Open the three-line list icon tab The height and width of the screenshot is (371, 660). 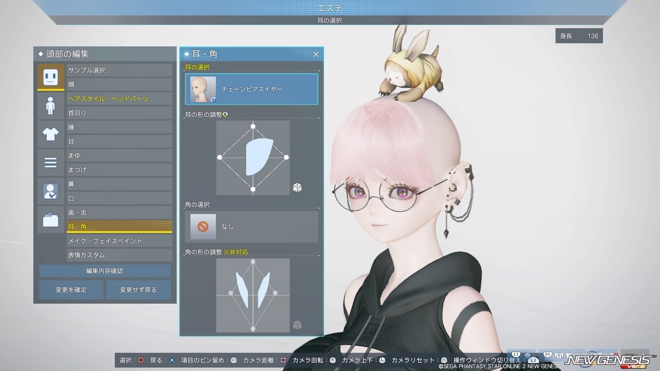pos(51,163)
